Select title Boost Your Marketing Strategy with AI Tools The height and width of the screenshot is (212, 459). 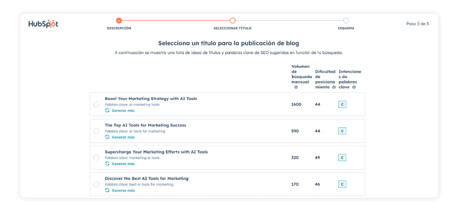tap(96, 104)
